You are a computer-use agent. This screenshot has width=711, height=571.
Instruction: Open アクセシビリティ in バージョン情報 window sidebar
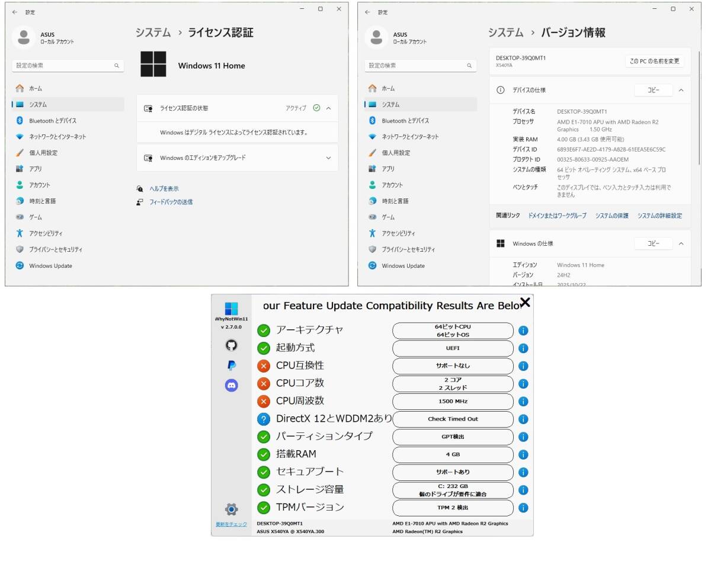pyautogui.click(x=420, y=233)
